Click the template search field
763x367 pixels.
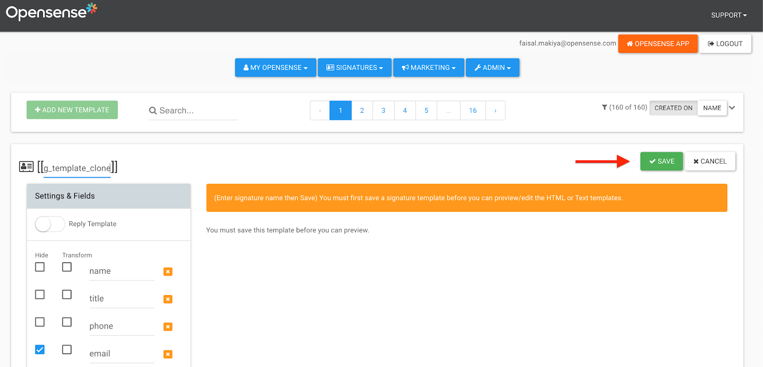[x=198, y=110]
